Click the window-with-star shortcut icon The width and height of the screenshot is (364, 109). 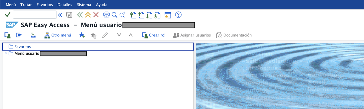[x=168, y=15]
